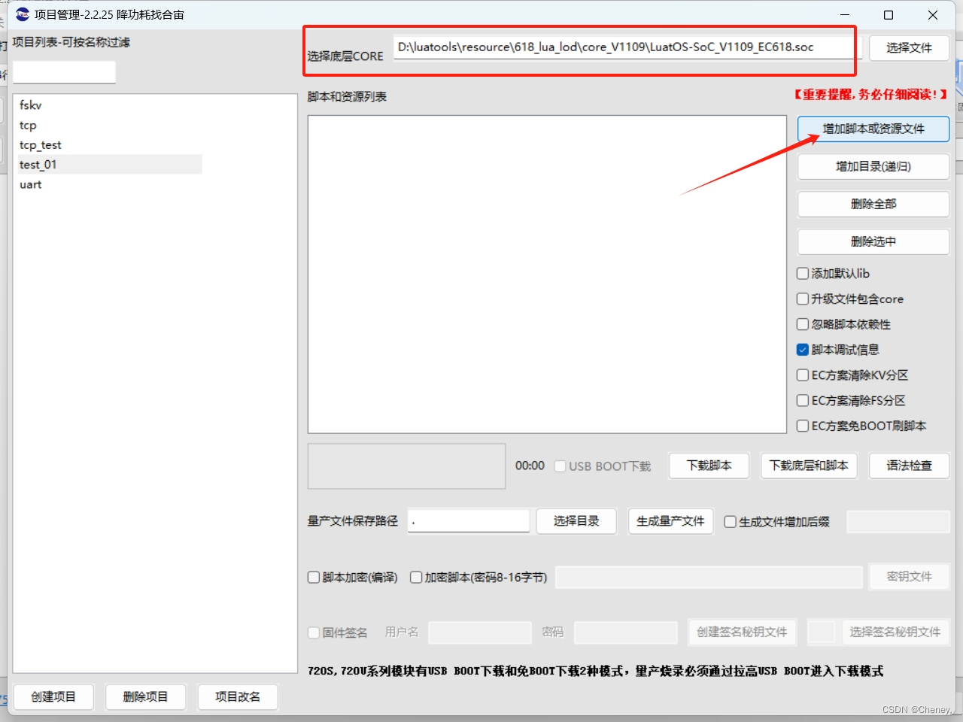963x722 pixels.
Task: Click 删除选中 button
Action: [x=873, y=241]
